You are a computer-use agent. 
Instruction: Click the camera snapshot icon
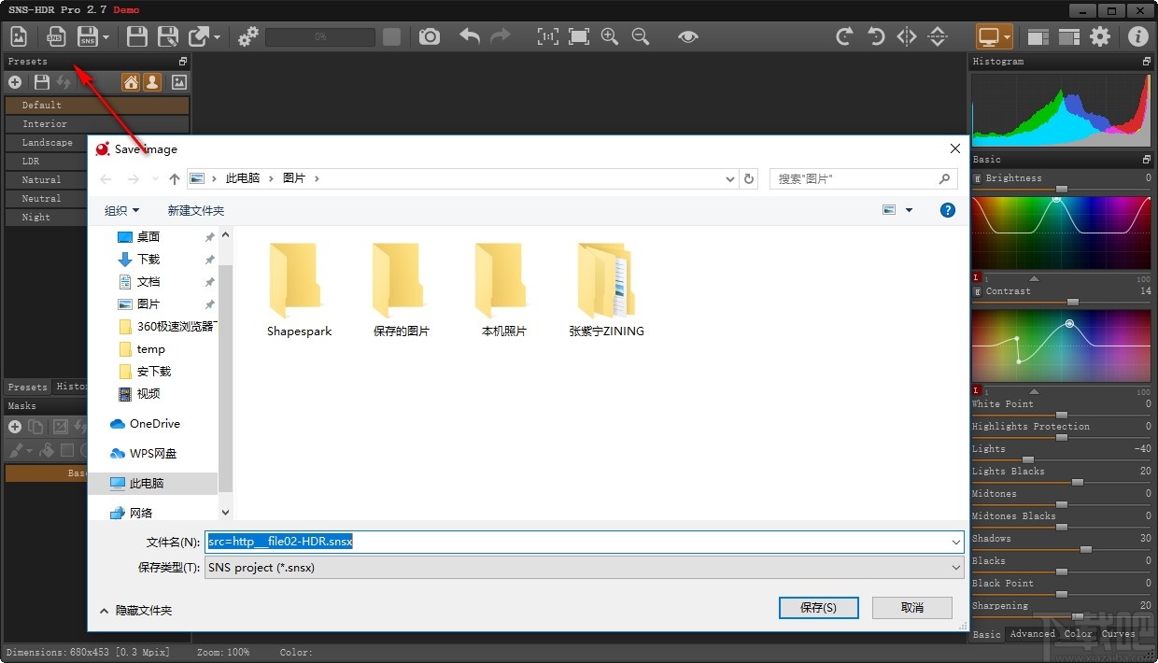(x=430, y=36)
